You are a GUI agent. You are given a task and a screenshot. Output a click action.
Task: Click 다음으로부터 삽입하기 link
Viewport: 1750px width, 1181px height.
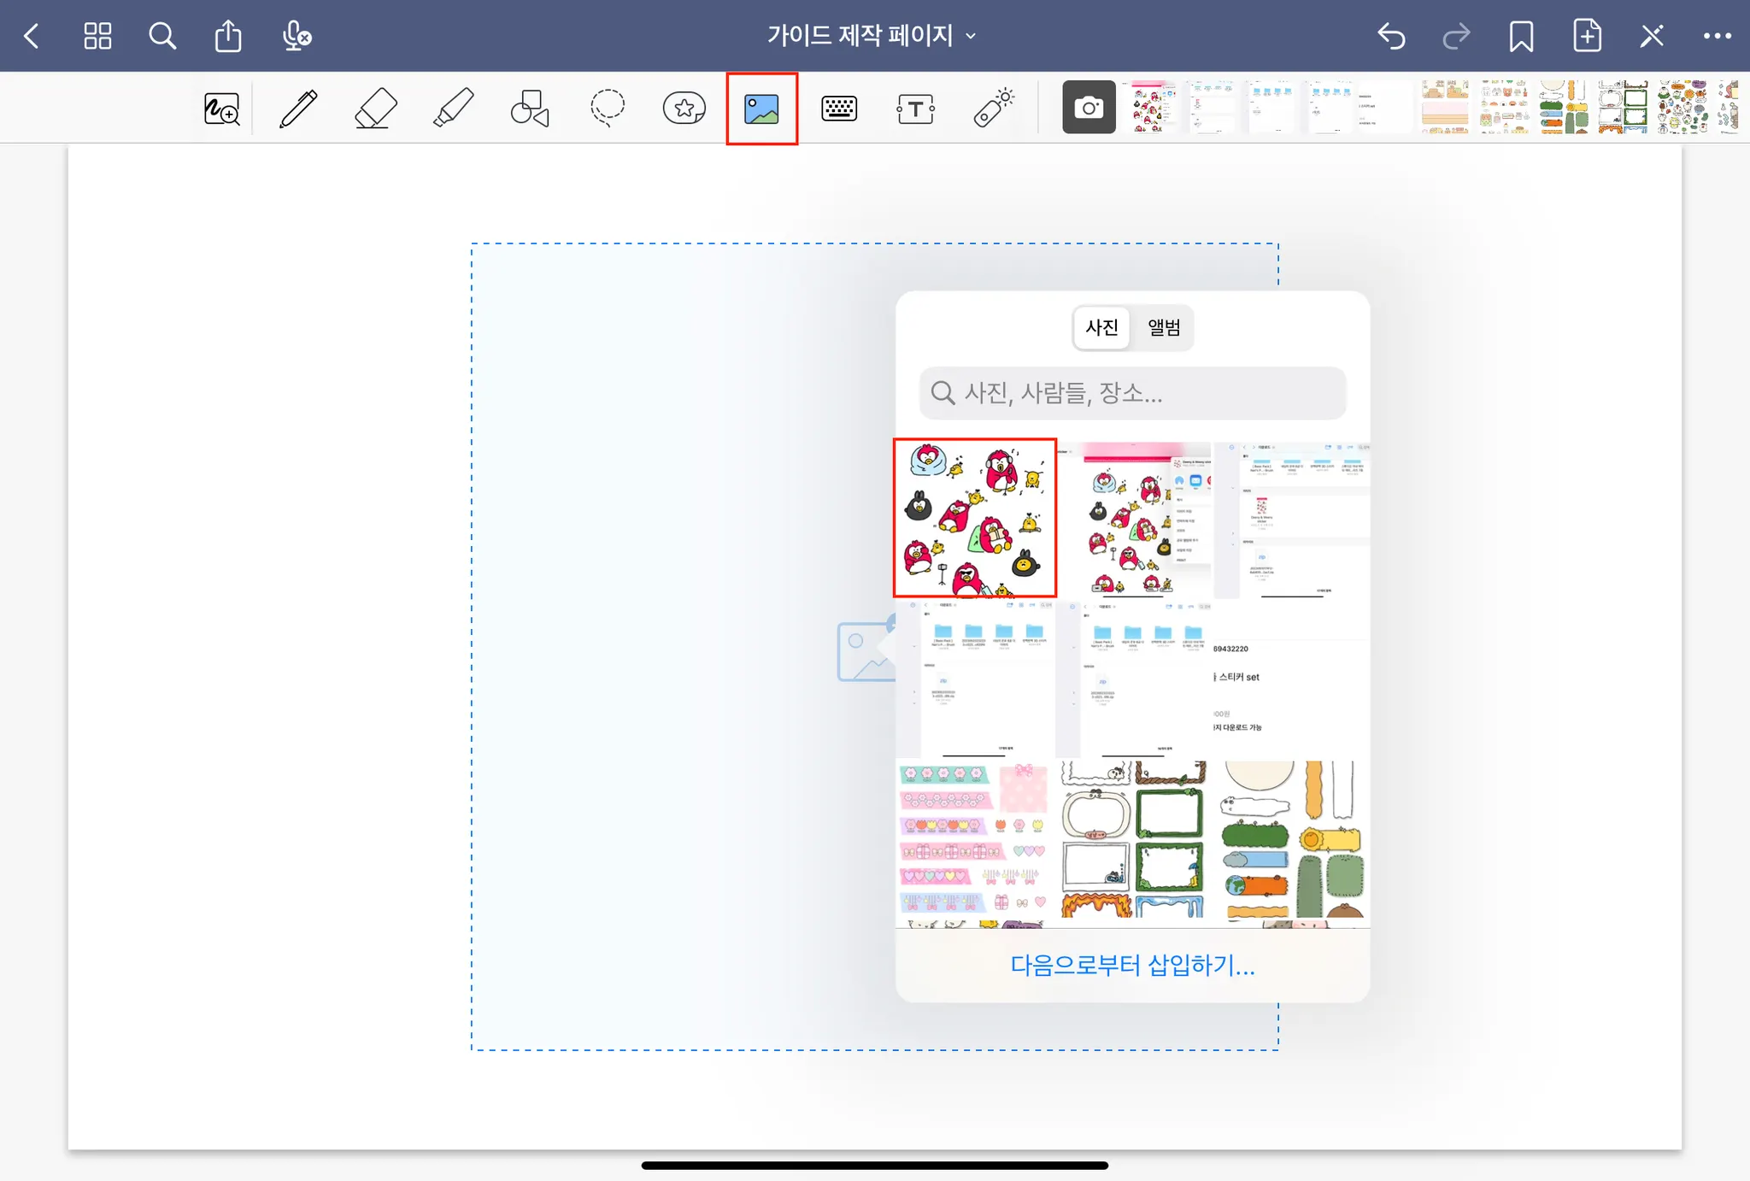[x=1132, y=966]
